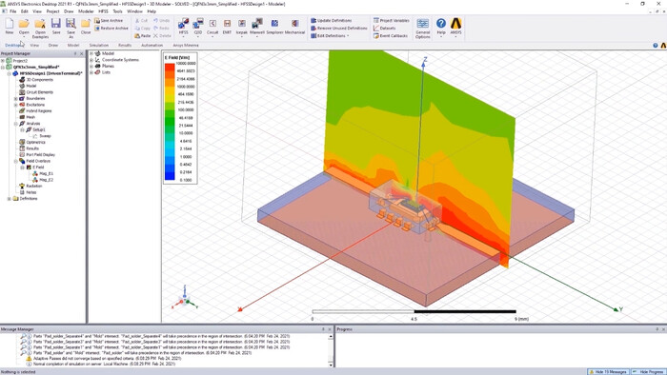The width and height of the screenshot is (667, 375).
Task: Click Update Definitions button
Action: (331, 20)
